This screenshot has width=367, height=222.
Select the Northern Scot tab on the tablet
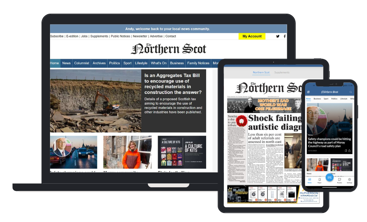pos(261,72)
